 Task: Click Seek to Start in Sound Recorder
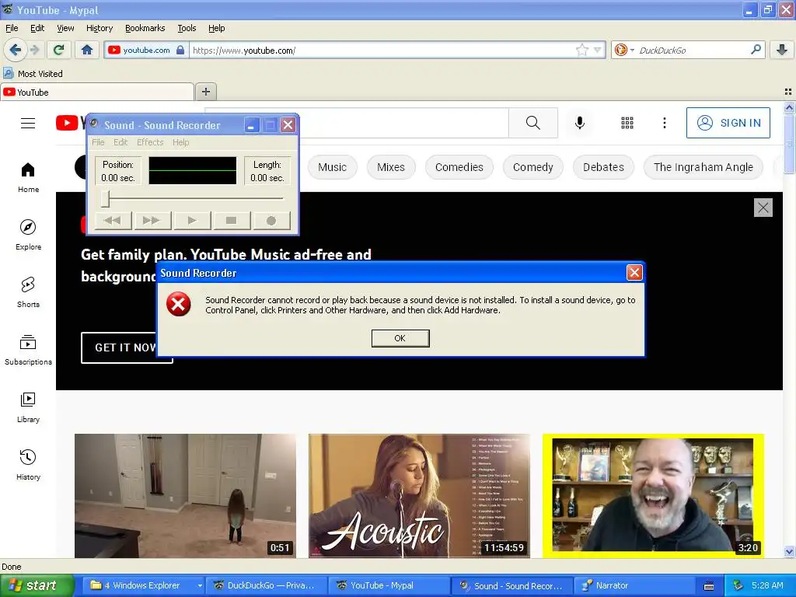coord(113,220)
